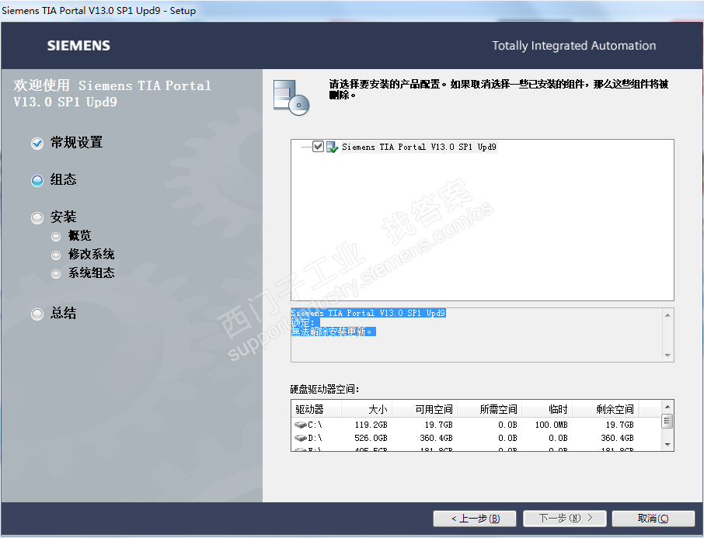Click the 526.0GB size cell for D:\
Screen dimensions: 704x538
tap(371, 438)
